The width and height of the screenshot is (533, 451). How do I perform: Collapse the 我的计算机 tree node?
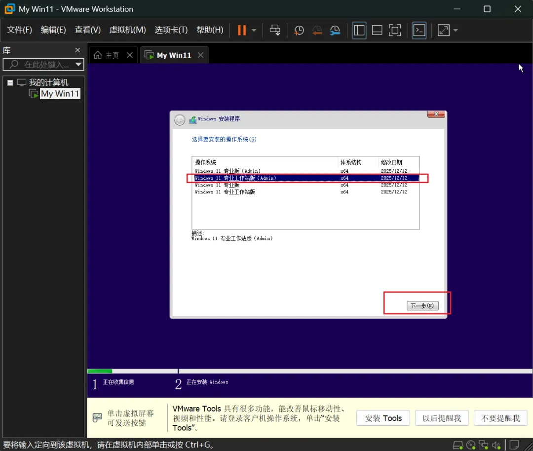pyautogui.click(x=10, y=82)
